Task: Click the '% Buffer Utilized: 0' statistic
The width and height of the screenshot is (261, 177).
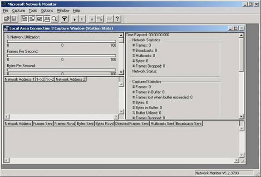Action: (147, 113)
